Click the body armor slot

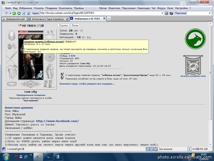12,71
